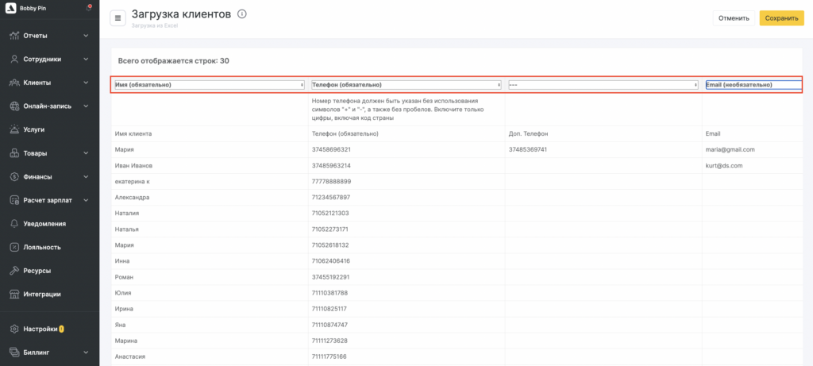Open the Имя (обязательно) column dropdown
Viewport: 813px width, 366px height.
210,85
